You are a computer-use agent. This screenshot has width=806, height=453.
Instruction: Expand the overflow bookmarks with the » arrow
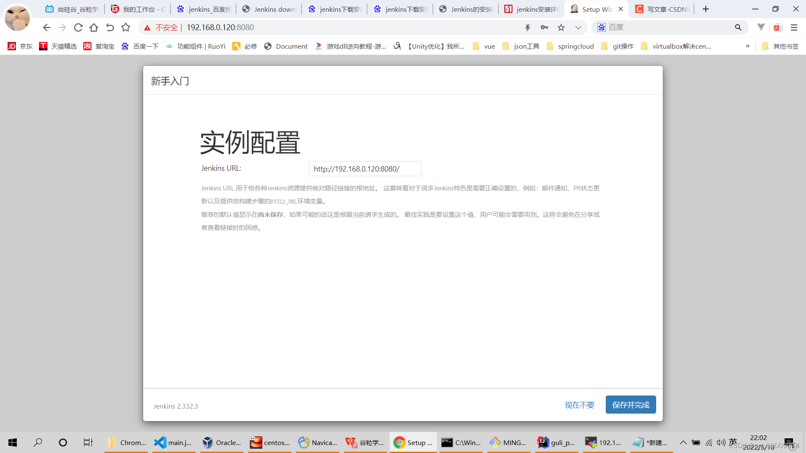[x=748, y=46]
